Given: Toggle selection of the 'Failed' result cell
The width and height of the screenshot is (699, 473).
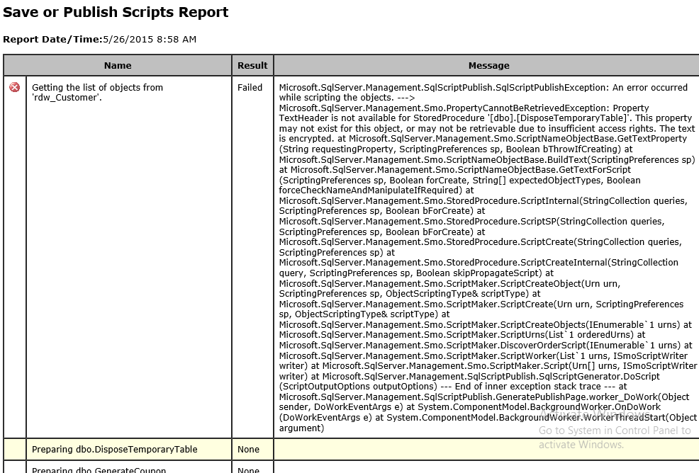Looking at the screenshot, I should click(252, 88).
